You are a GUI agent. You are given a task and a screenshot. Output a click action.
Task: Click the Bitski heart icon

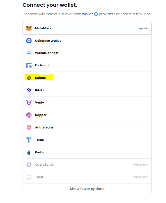[29, 90]
